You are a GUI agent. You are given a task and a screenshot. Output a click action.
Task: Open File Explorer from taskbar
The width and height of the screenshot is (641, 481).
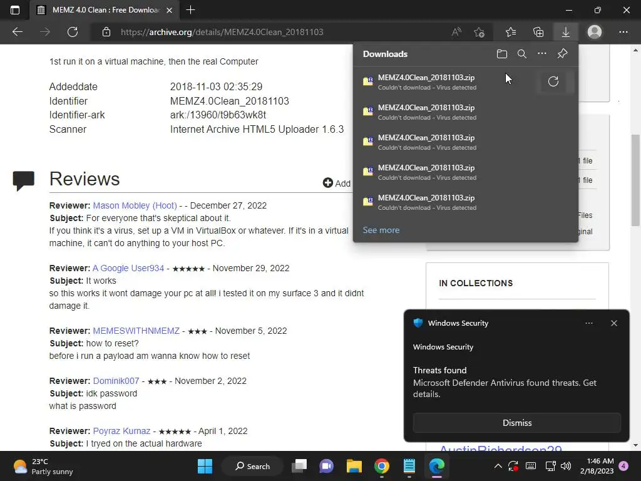(354, 466)
